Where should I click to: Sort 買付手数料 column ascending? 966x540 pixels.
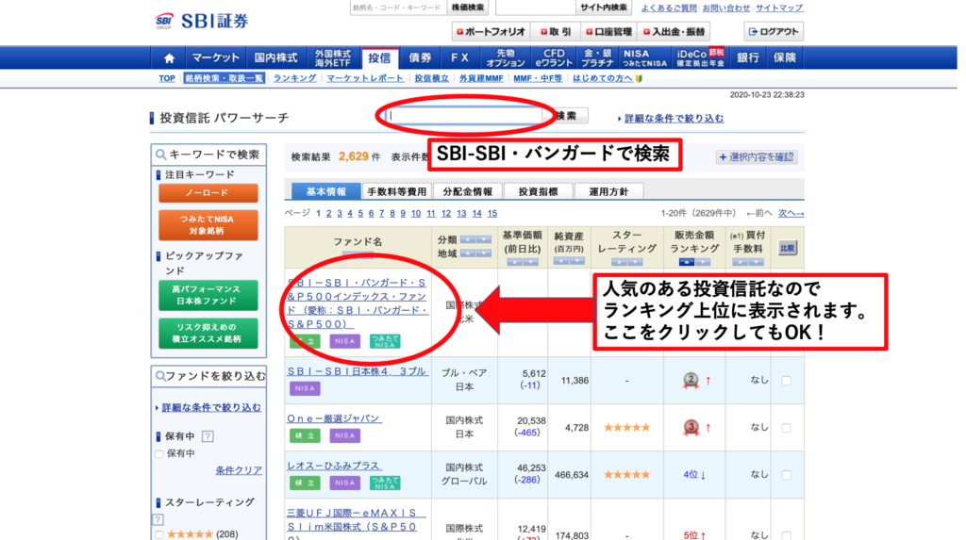tap(741, 262)
